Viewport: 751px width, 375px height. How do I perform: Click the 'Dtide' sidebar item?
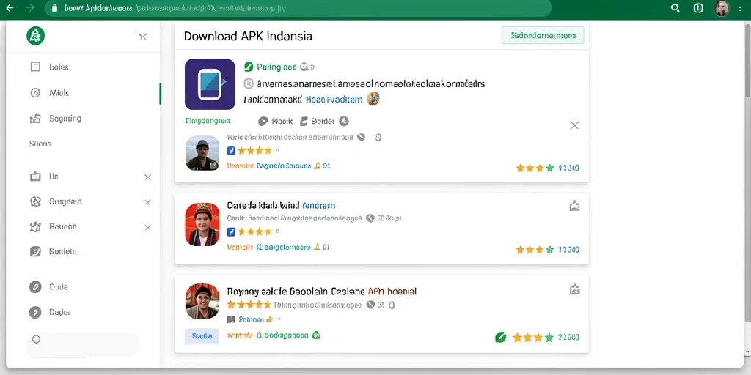[49, 287]
